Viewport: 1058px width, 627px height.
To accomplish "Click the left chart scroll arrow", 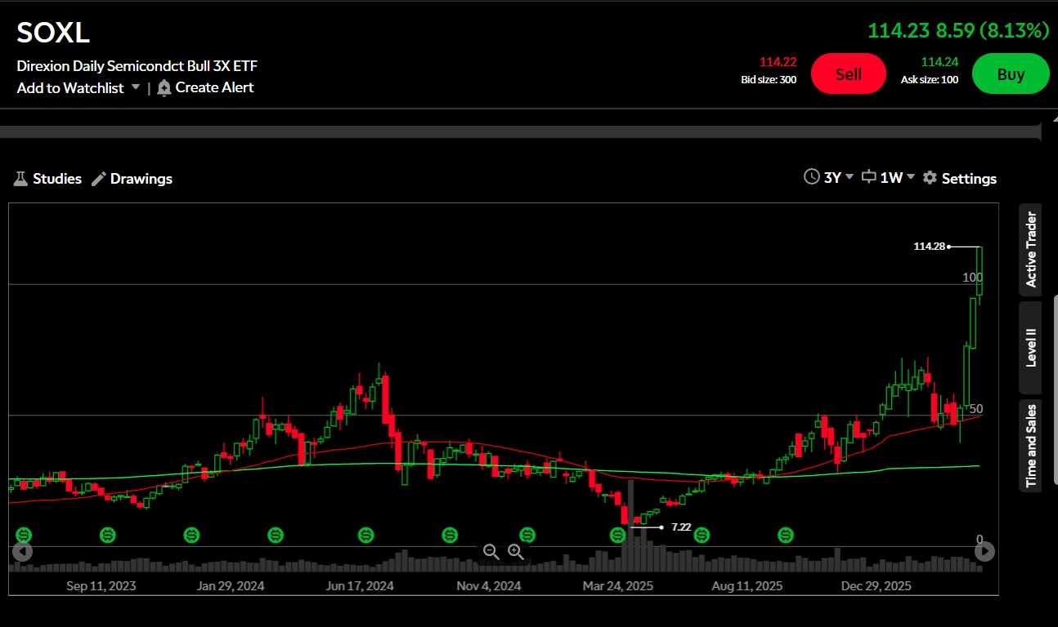I will 23,551.
